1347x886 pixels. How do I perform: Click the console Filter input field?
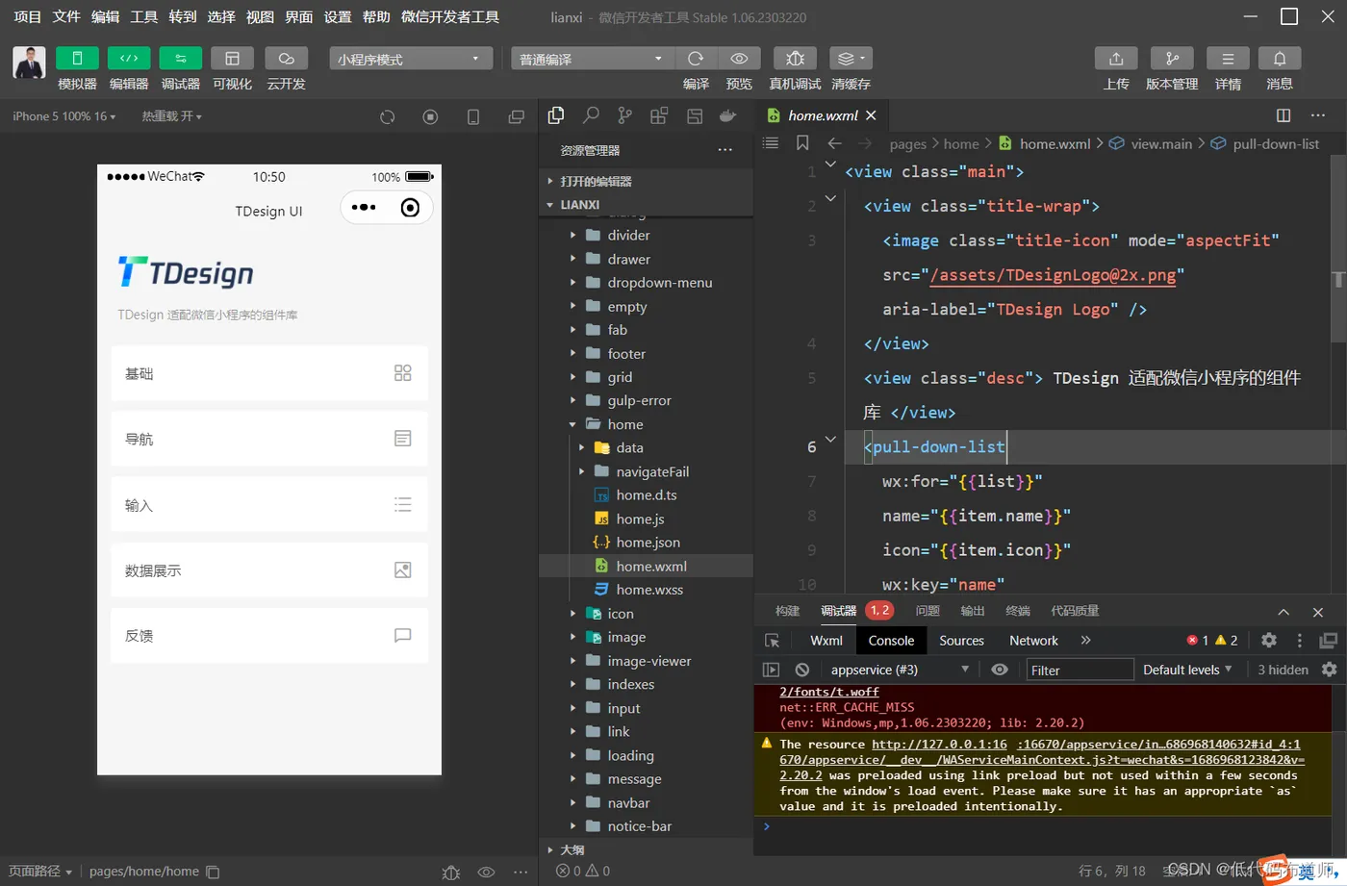(x=1078, y=670)
